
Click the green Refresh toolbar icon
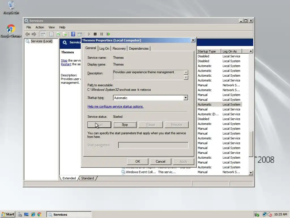click(x=58, y=34)
